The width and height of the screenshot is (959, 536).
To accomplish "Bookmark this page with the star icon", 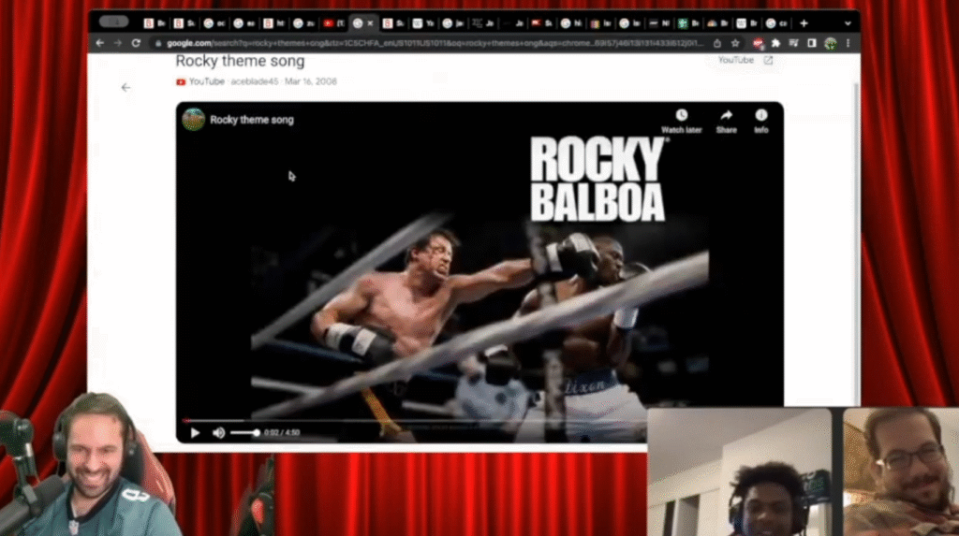I will [735, 43].
